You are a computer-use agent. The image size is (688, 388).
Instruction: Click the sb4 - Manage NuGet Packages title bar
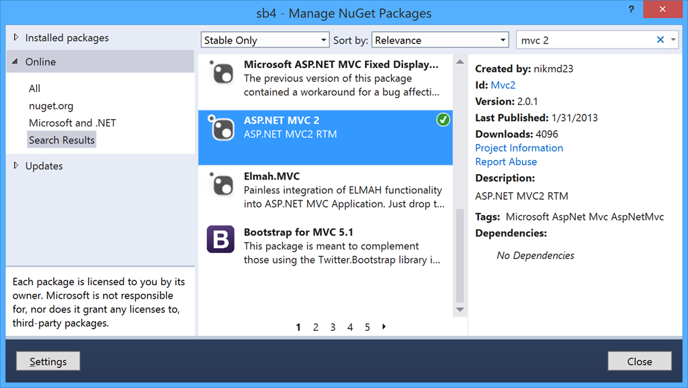tap(344, 13)
